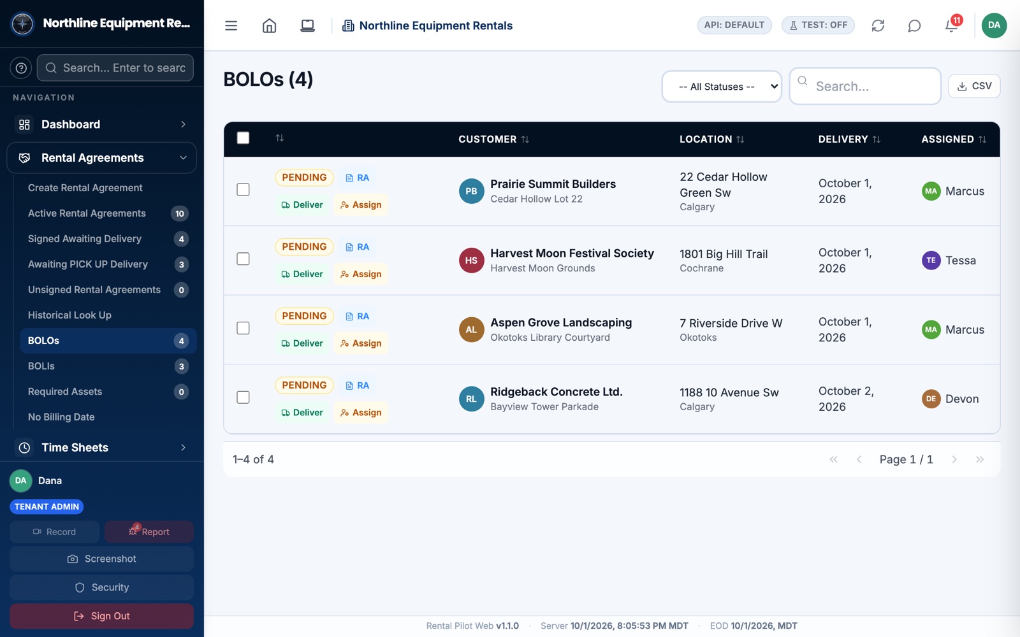1020x637 pixels.
Task: Sort table by Location column
Action: [712, 139]
